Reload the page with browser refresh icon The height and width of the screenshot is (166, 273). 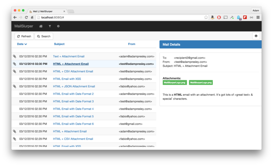point(26,17)
